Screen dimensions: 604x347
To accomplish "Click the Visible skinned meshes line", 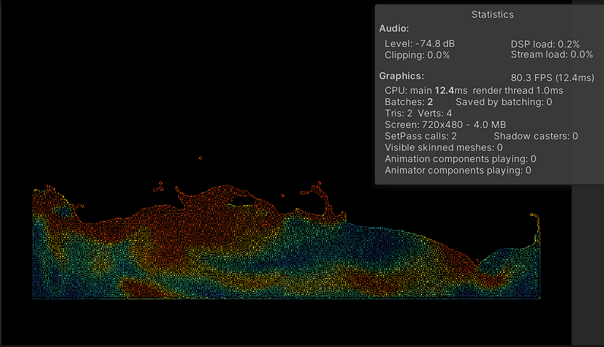I will [x=444, y=148].
